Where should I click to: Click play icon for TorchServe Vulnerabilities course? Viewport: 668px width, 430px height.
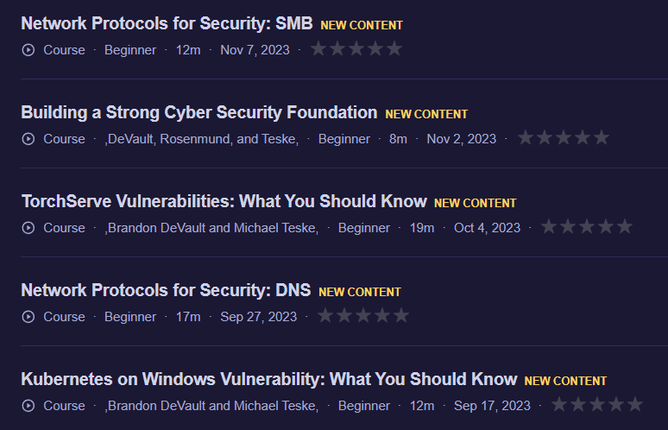pyautogui.click(x=28, y=228)
